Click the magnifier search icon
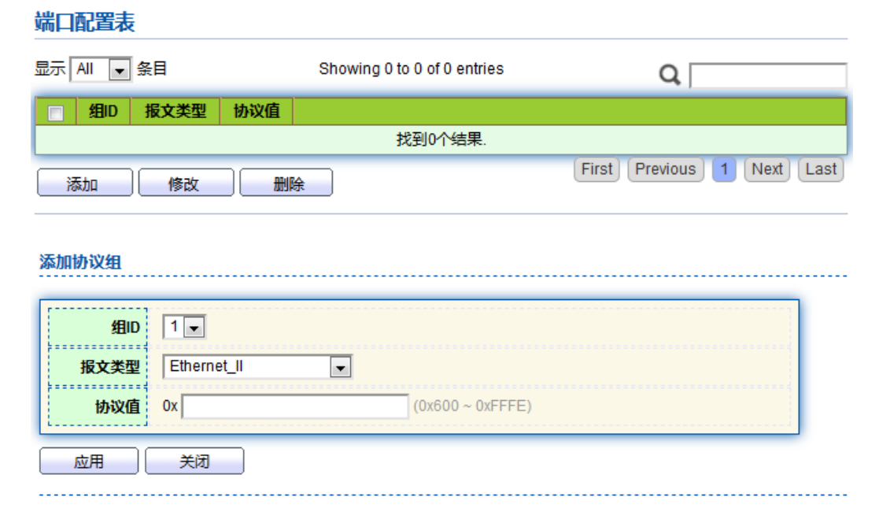The width and height of the screenshot is (879, 508). 670,74
